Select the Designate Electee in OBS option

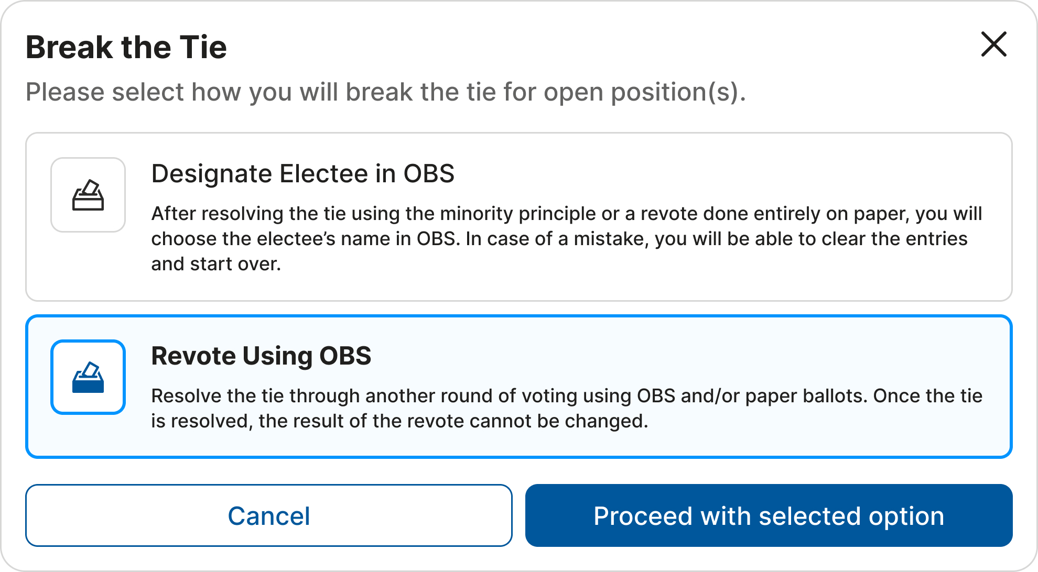518,217
